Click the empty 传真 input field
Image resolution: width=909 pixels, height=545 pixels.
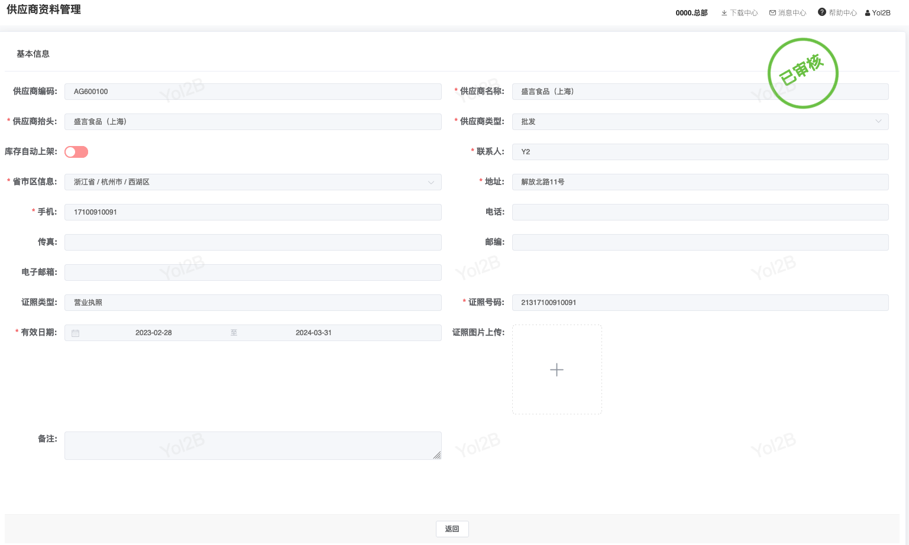click(253, 242)
